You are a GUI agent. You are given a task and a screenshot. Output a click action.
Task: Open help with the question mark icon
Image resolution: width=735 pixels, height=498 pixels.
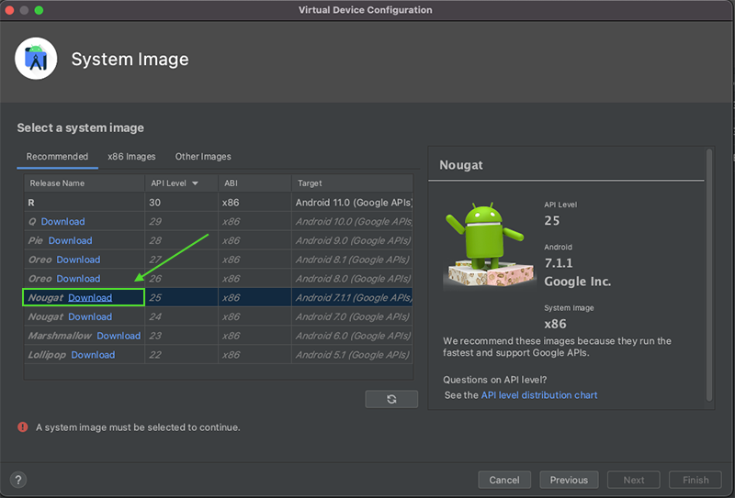click(x=18, y=480)
